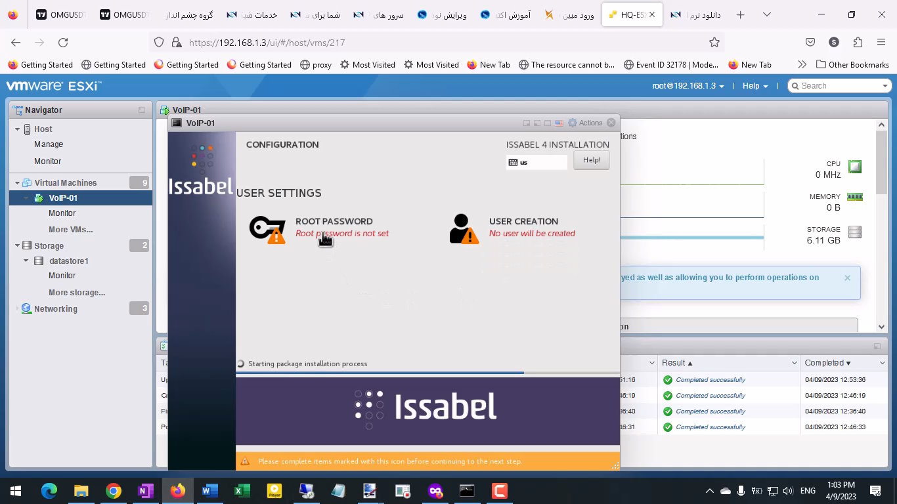Collapse the Storage tree node

[17, 245]
